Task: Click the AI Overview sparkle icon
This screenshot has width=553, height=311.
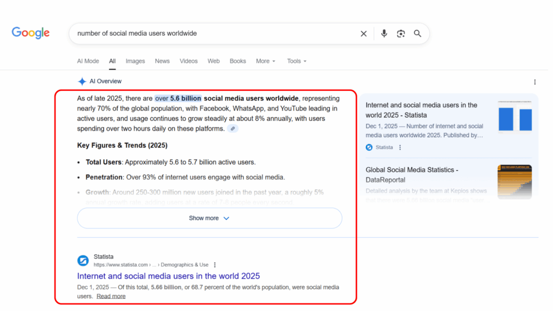Action: [x=82, y=82]
